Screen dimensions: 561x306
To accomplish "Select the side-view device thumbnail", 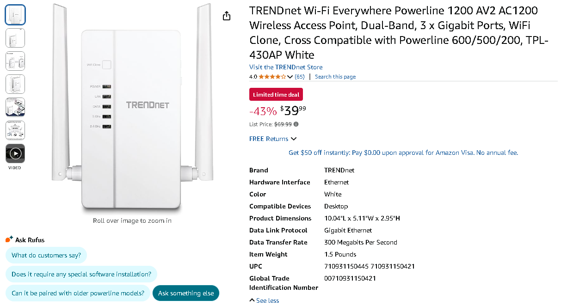I will [15, 38].
